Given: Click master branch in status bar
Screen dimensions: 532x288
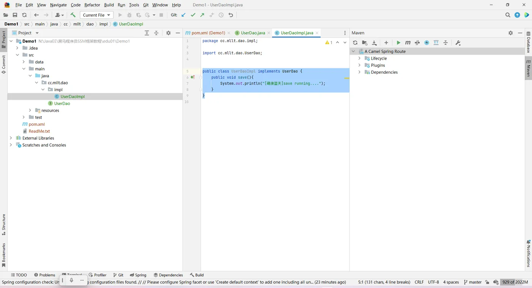Looking at the screenshot, I should [472, 282].
